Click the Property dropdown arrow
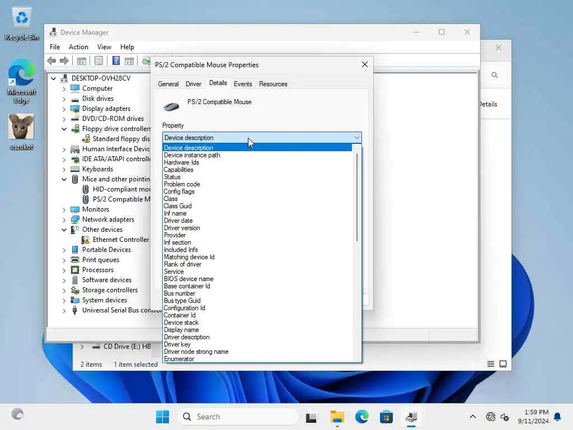The image size is (573, 430). pyautogui.click(x=356, y=138)
